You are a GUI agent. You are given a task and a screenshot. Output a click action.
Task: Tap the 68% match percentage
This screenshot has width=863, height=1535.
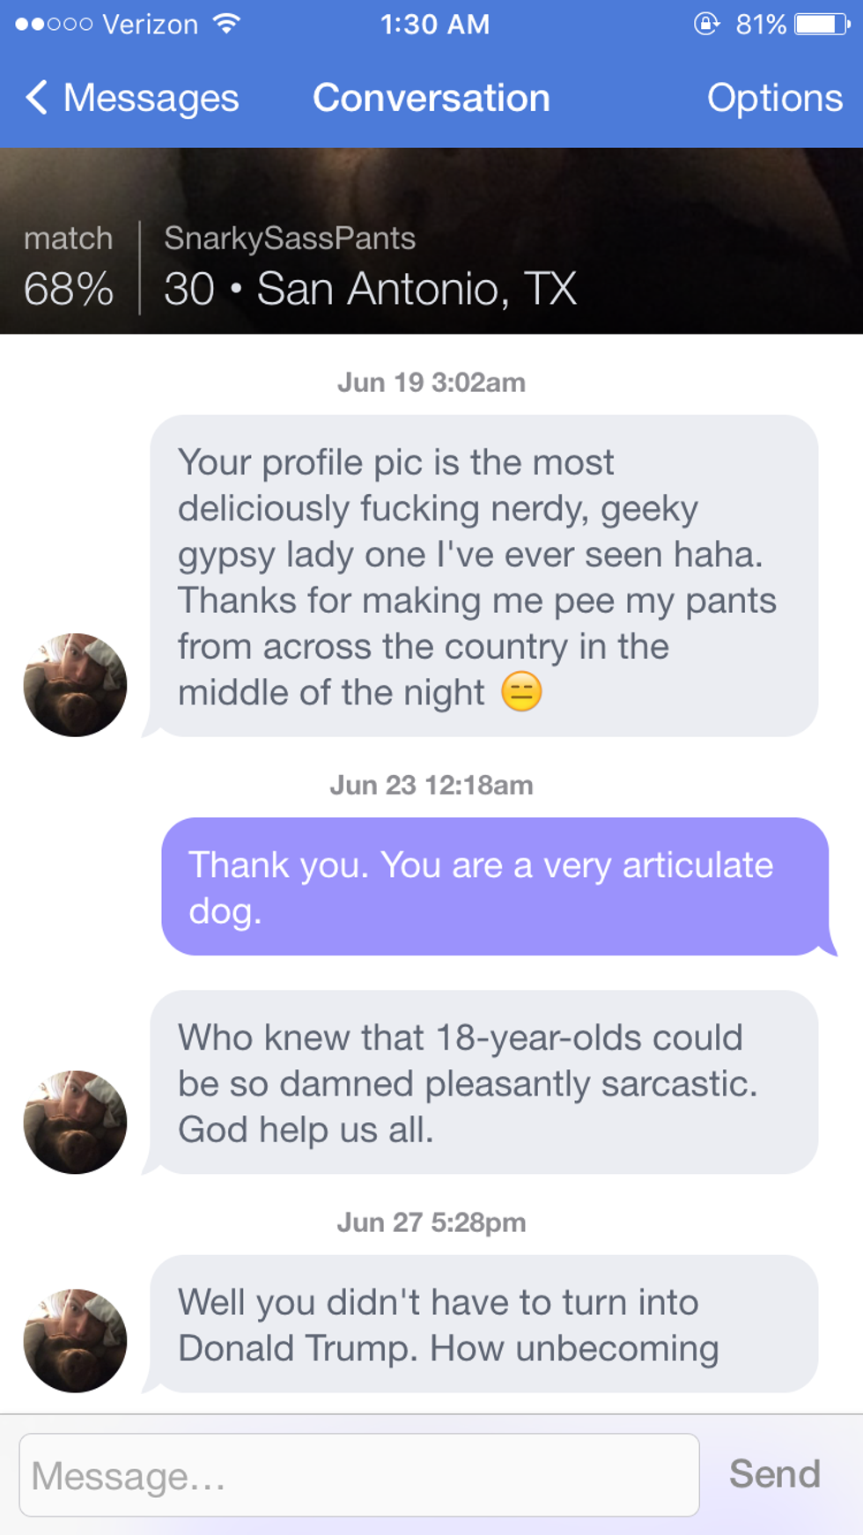(x=69, y=289)
